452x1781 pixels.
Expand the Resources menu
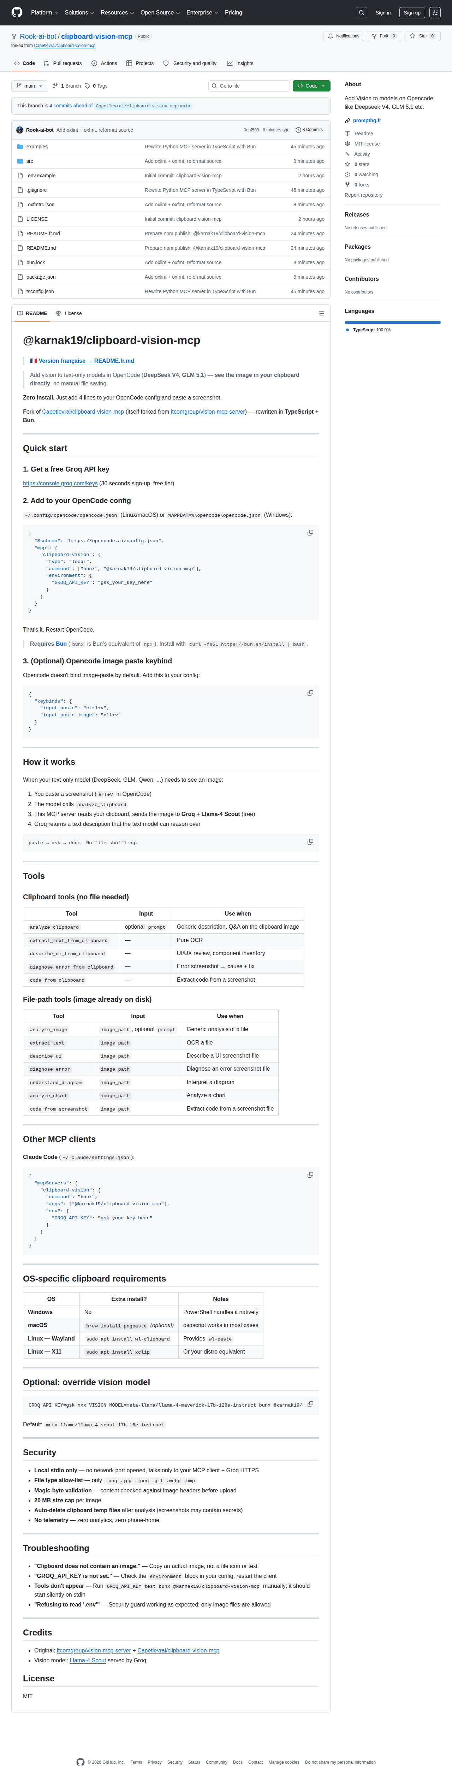click(117, 12)
